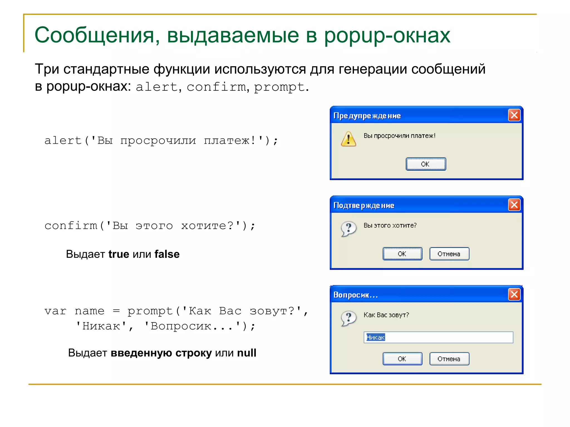Click the Никак text input field
This screenshot has height=427, width=570.
[438, 337]
